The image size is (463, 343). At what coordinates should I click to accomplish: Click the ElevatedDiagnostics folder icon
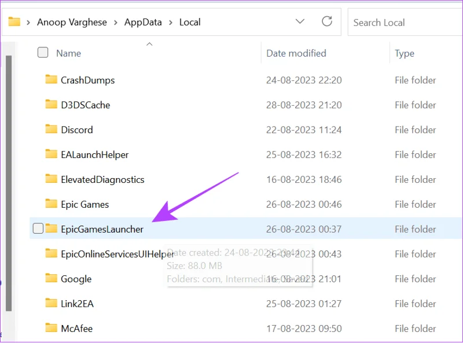point(52,178)
